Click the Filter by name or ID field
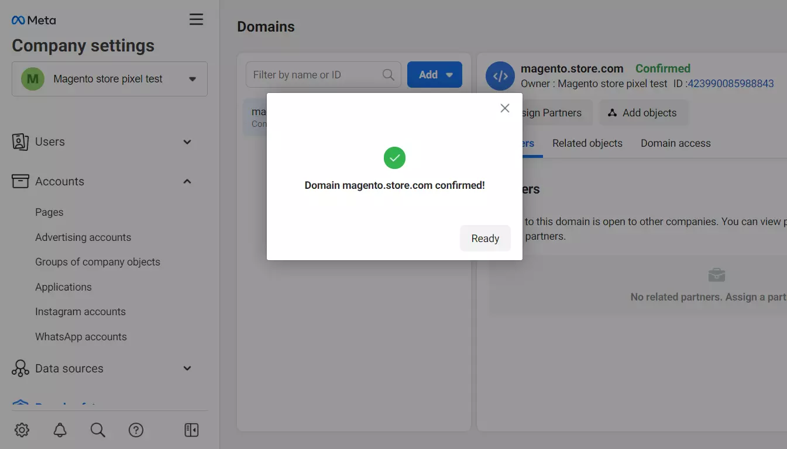This screenshot has width=787, height=449. (x=315, y=75)
